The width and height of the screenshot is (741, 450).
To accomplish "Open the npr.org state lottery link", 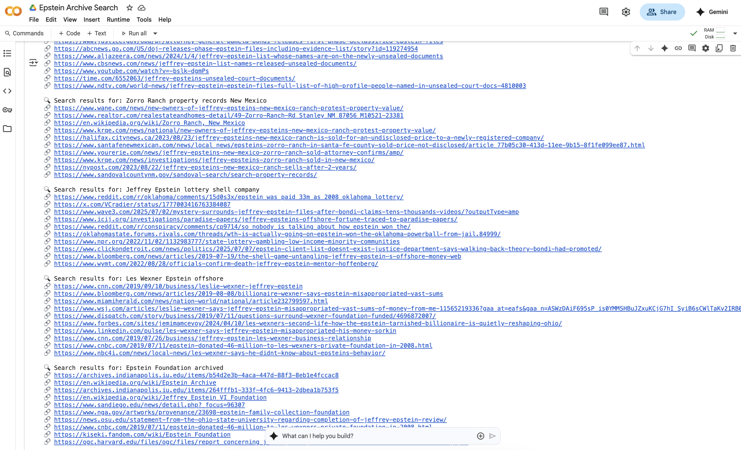I will (227, 242).
